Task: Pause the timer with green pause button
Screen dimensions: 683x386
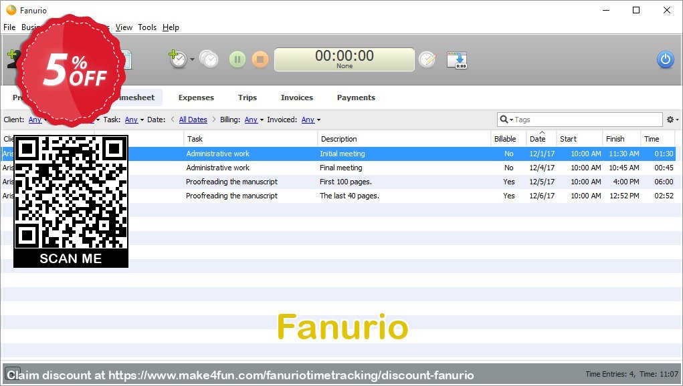Action: [237, 59]
